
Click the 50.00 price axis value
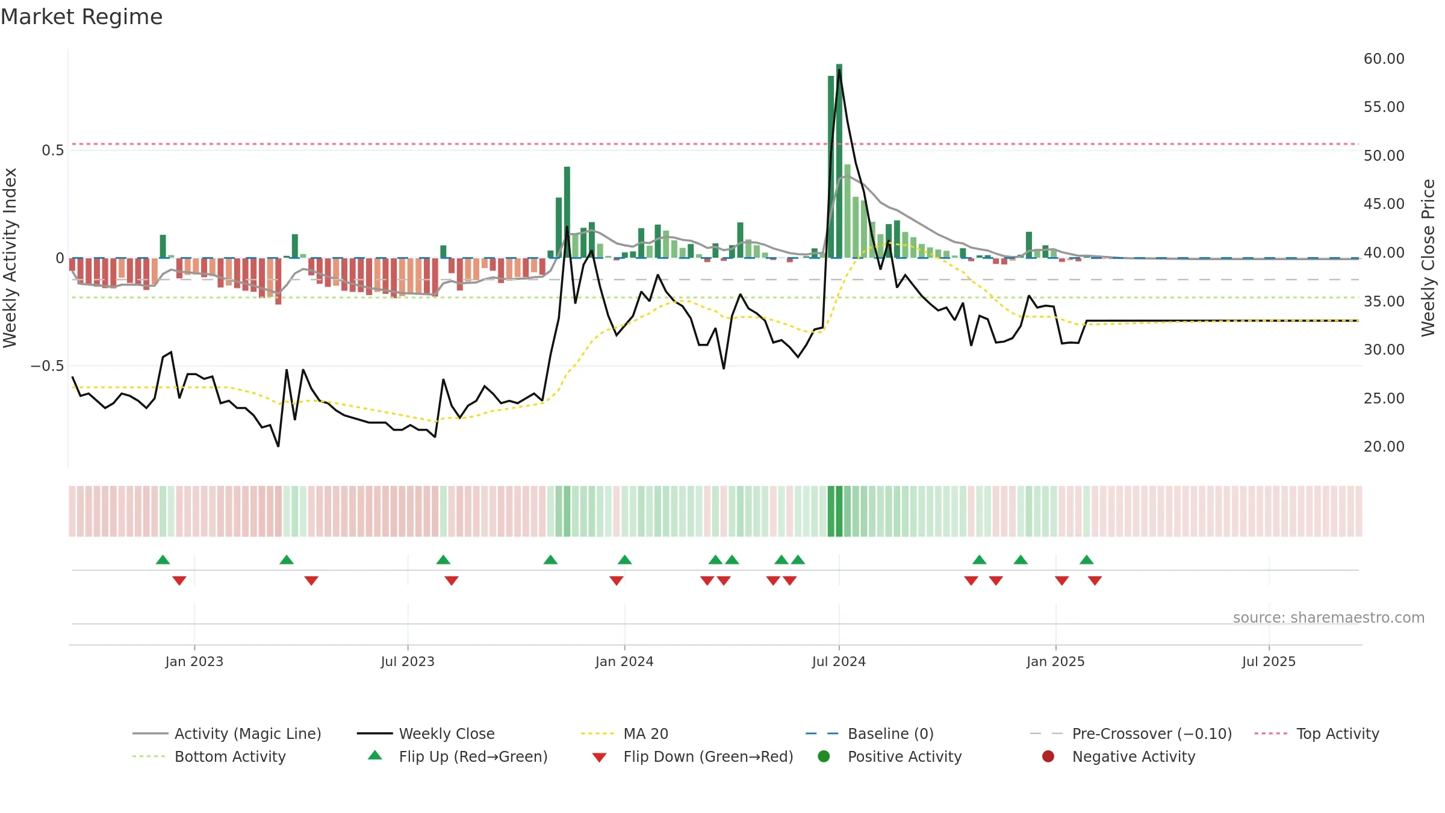click(1384, 155)
